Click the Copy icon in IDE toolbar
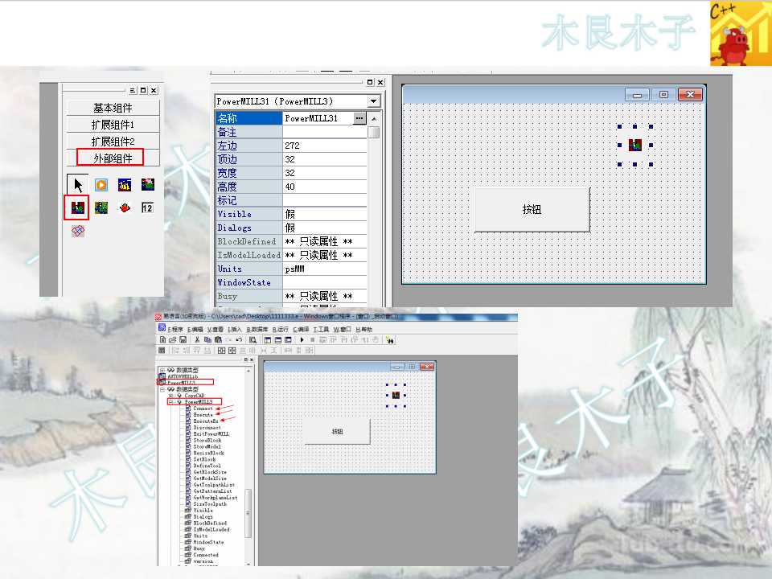The width and height of the screenshot is (772, 579). 207,339
